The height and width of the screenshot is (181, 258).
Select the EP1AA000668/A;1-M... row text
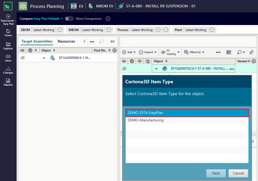click(75, 58)
